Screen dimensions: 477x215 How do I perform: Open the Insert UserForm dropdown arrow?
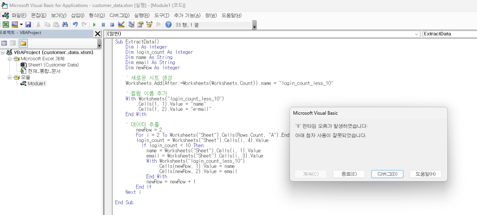[21, 24]
